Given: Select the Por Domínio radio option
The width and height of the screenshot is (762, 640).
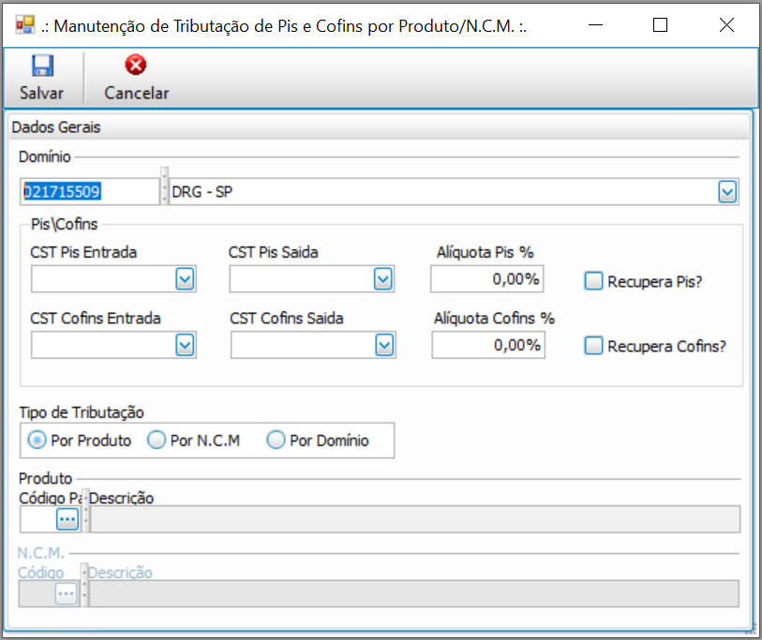Looking at the screenshot, I should [276, 440].
